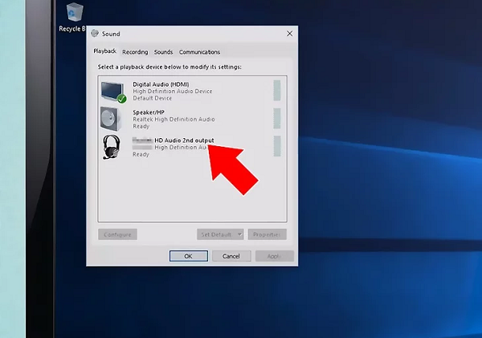The height and width of the screenshot is (338, 482).
Task: Open the Sounds tab
Action: [163, 52]
